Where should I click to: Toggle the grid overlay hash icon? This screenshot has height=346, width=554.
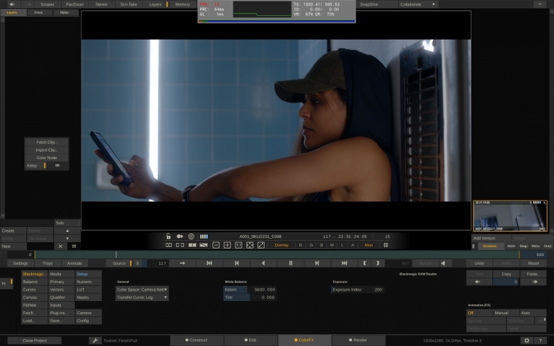click(386, 245)
